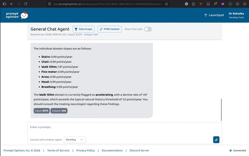Open Discord Server link
The height and width of the screenshot is (156, 249).
tap(139, 150)
